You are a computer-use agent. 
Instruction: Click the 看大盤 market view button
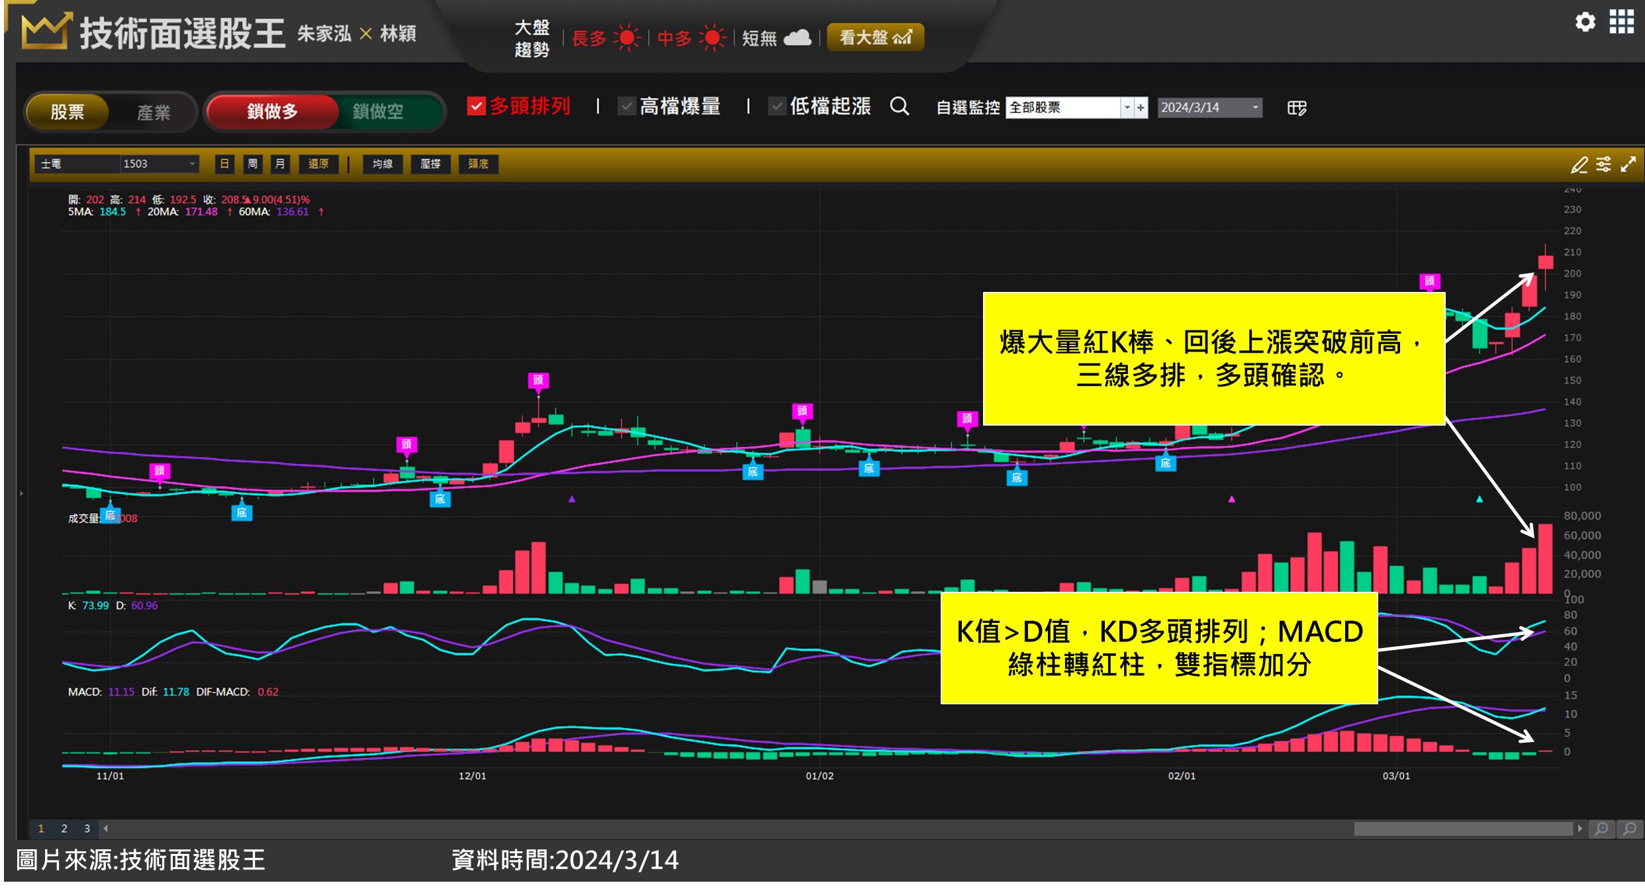(x=875, y=38)
